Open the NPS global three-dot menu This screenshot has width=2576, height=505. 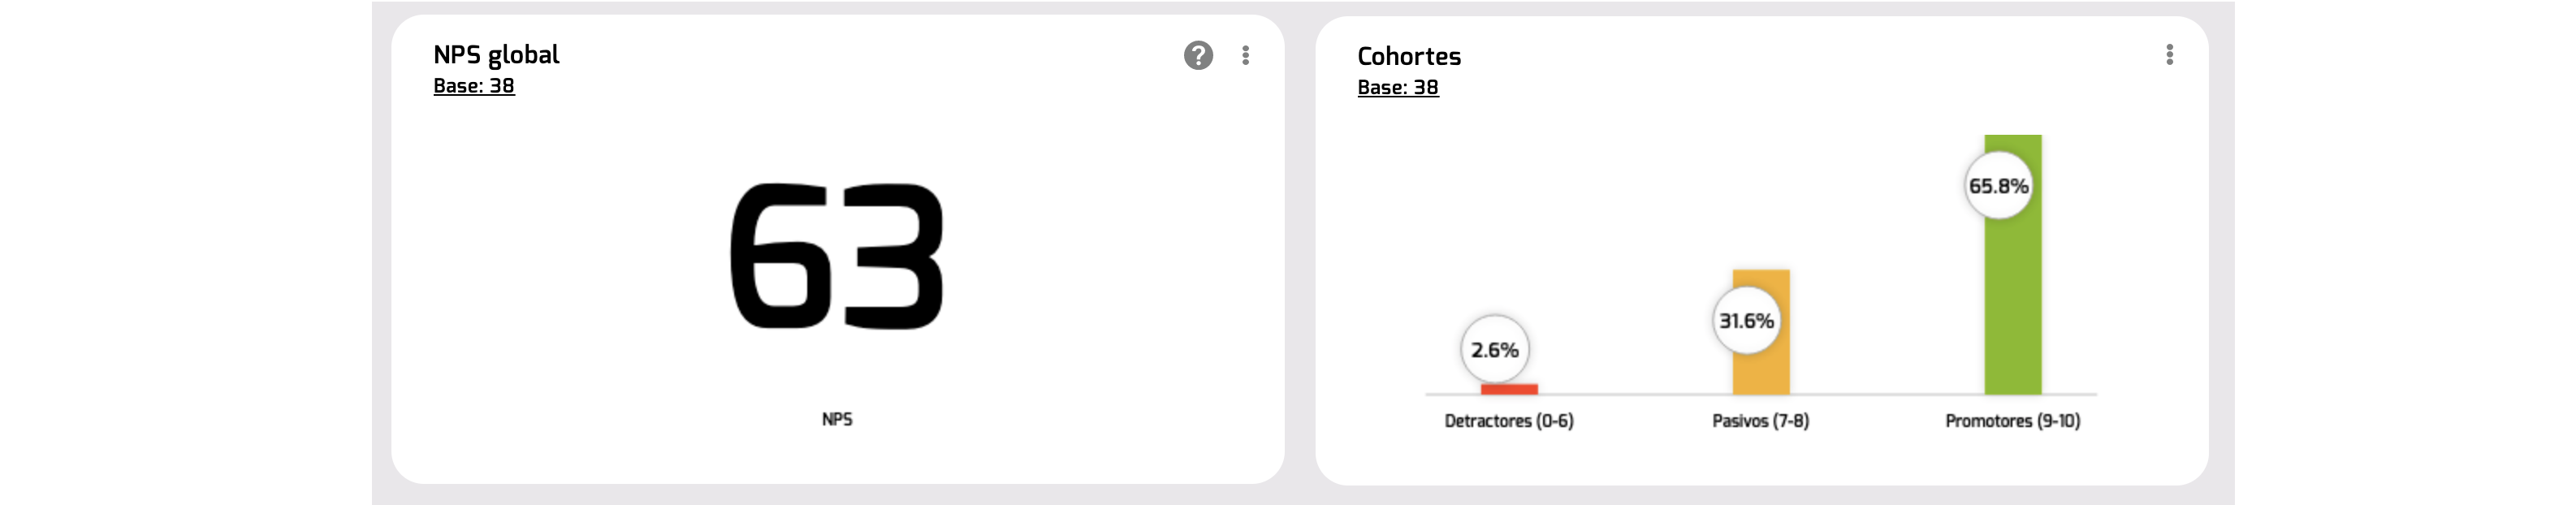(1245, 55)
